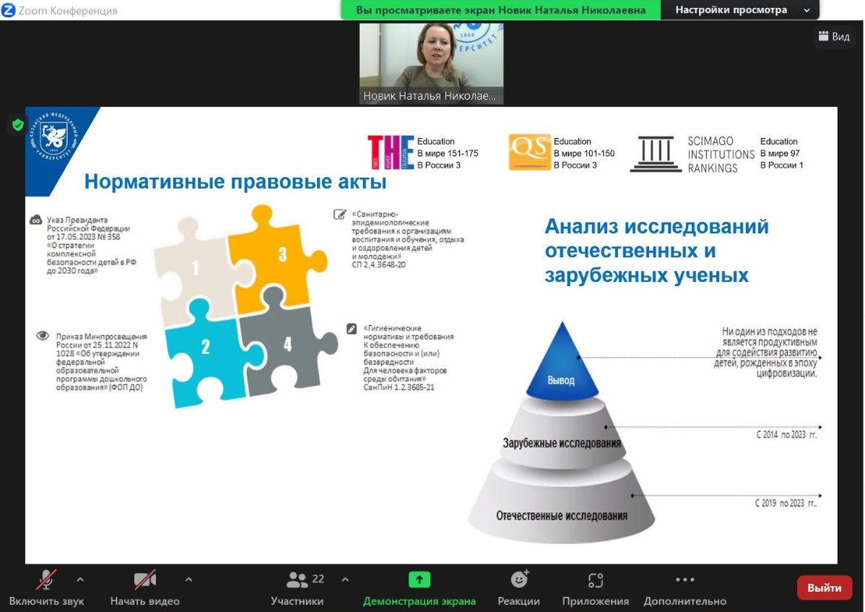Open the Reactions smiley icon
This screenshot has width=865, height=612.
(x=518, y=579)
